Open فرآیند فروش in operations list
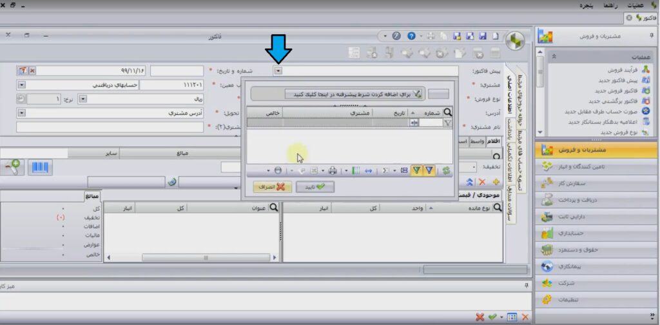 [628, 70]
